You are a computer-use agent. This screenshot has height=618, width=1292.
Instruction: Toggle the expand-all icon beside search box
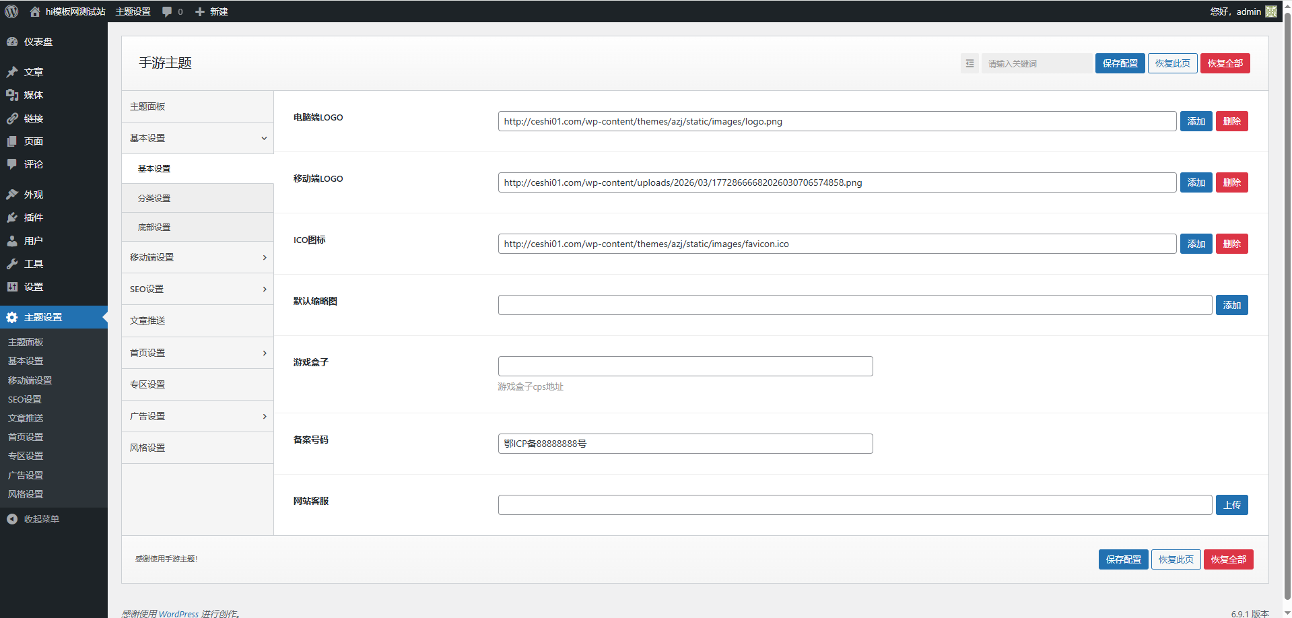970,63
